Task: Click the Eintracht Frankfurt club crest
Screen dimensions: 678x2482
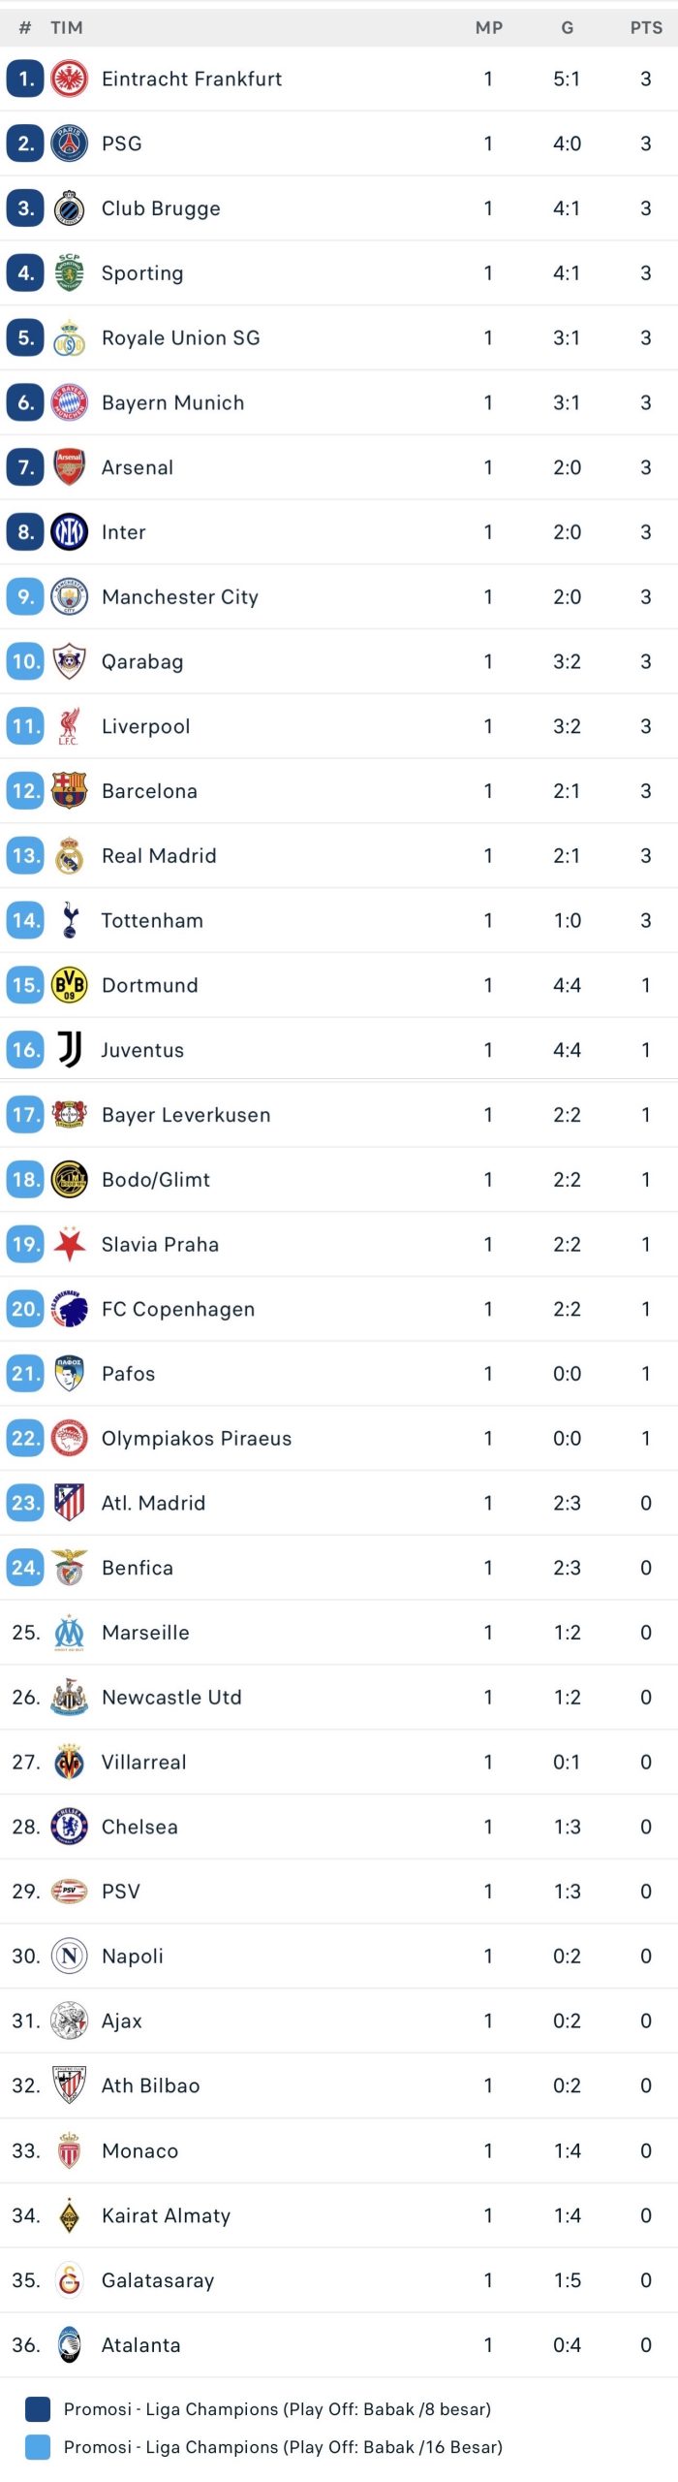Action: point(69,79)
